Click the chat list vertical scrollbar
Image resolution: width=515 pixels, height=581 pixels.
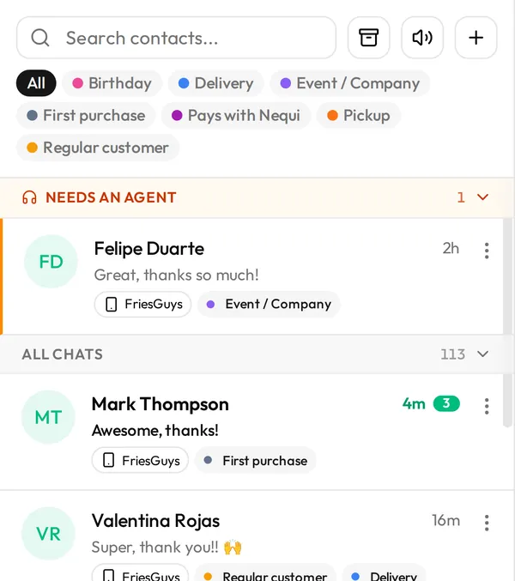(507, 323)
